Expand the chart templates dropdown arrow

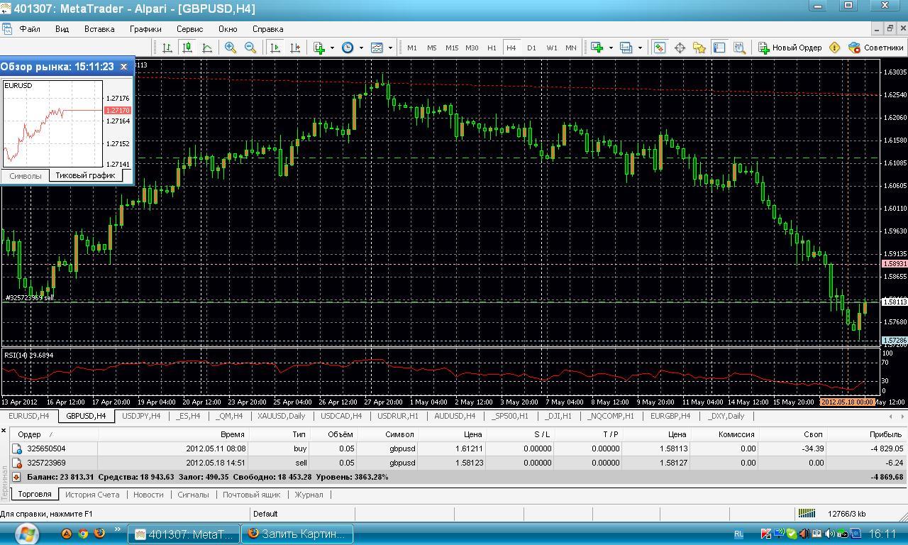coord(390,48)
